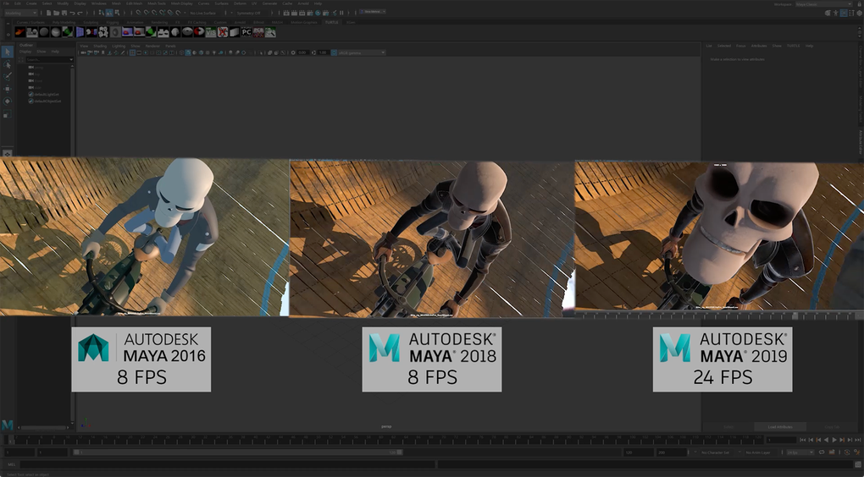The width and height of the screenshot is (864, 477).
Task: Toggle Snap to grids
Action: pyautogui.click(x=138, y=13)
